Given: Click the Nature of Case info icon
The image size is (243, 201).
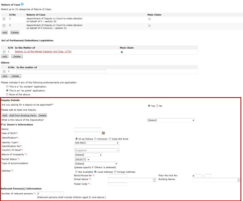Looking at the screenshot, I should (22, 4).
